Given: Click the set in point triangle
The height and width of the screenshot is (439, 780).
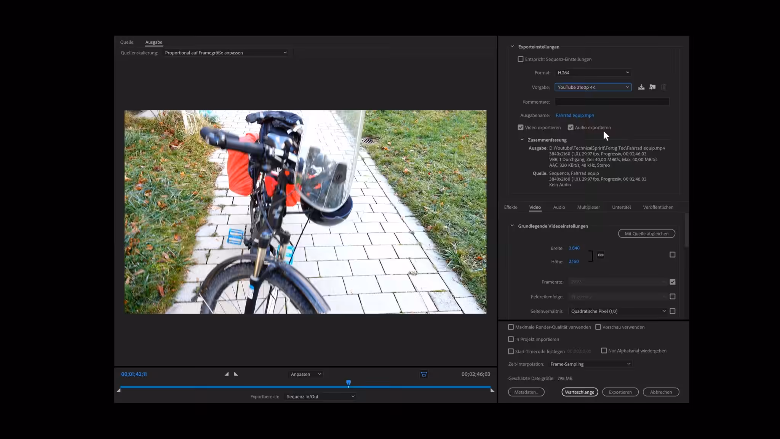Looking at the screenshot, I should pyautogui.click(x=227, y=374).
